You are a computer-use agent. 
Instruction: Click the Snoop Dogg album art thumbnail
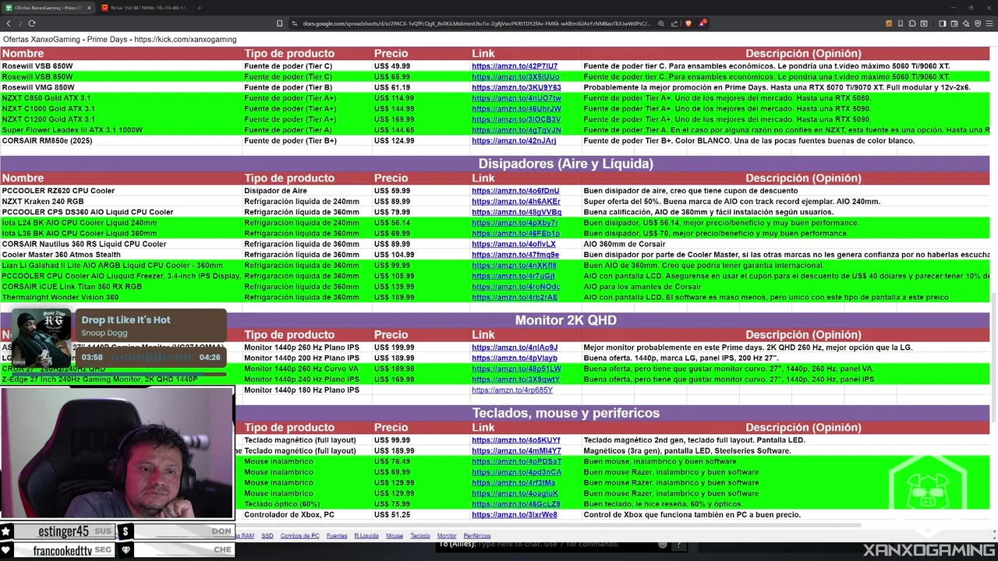41,340
